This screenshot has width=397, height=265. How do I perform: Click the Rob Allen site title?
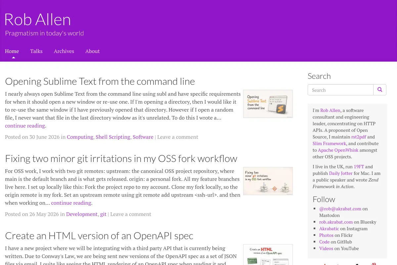coord(37,20)
